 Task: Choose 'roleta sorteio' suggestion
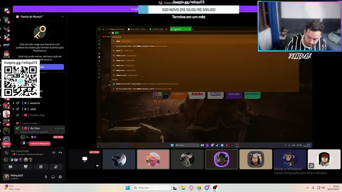point(205,70)
